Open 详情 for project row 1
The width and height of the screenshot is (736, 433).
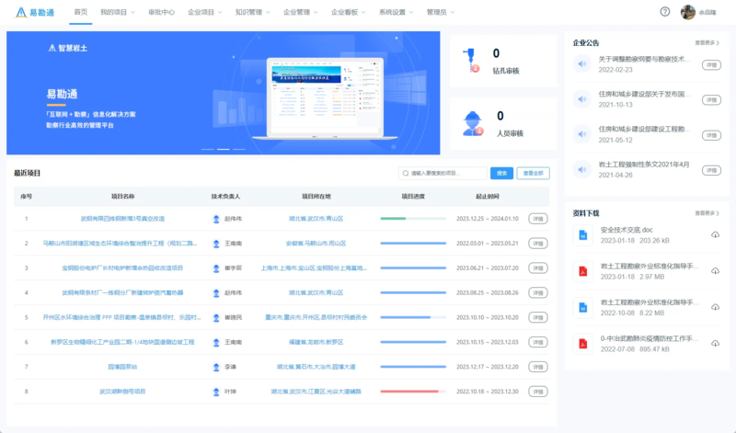click(x=538, y=219)
